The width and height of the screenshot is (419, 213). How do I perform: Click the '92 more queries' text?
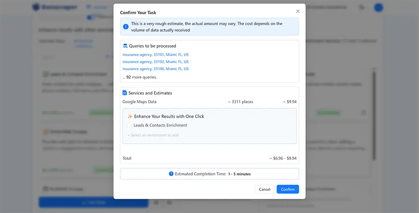[140, 77]
